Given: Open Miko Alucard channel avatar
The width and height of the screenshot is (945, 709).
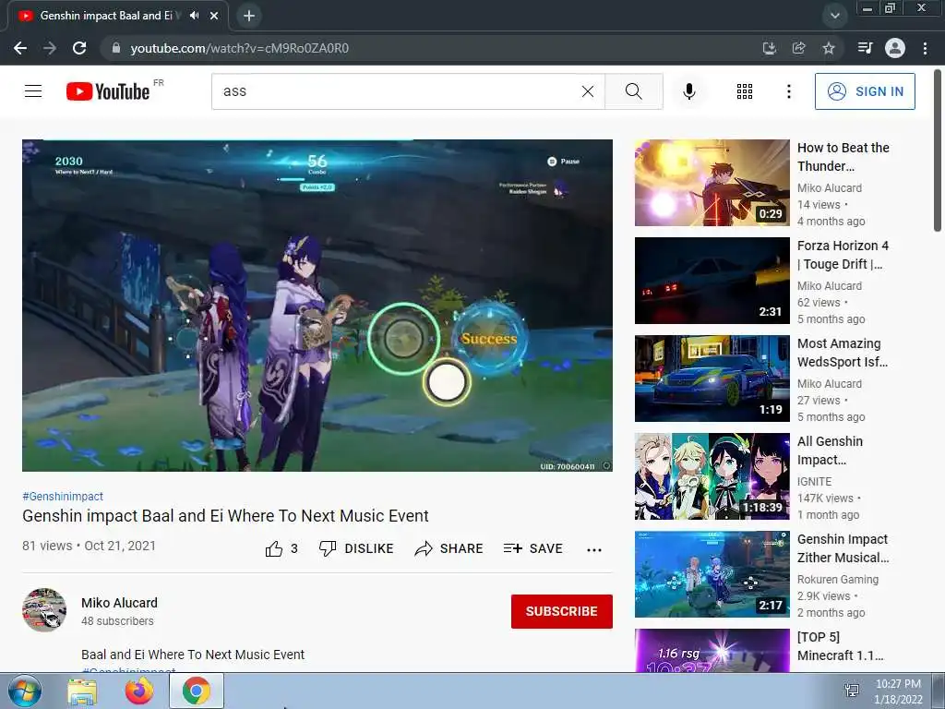Looking at the screenshot, I should tap(44, 610).
